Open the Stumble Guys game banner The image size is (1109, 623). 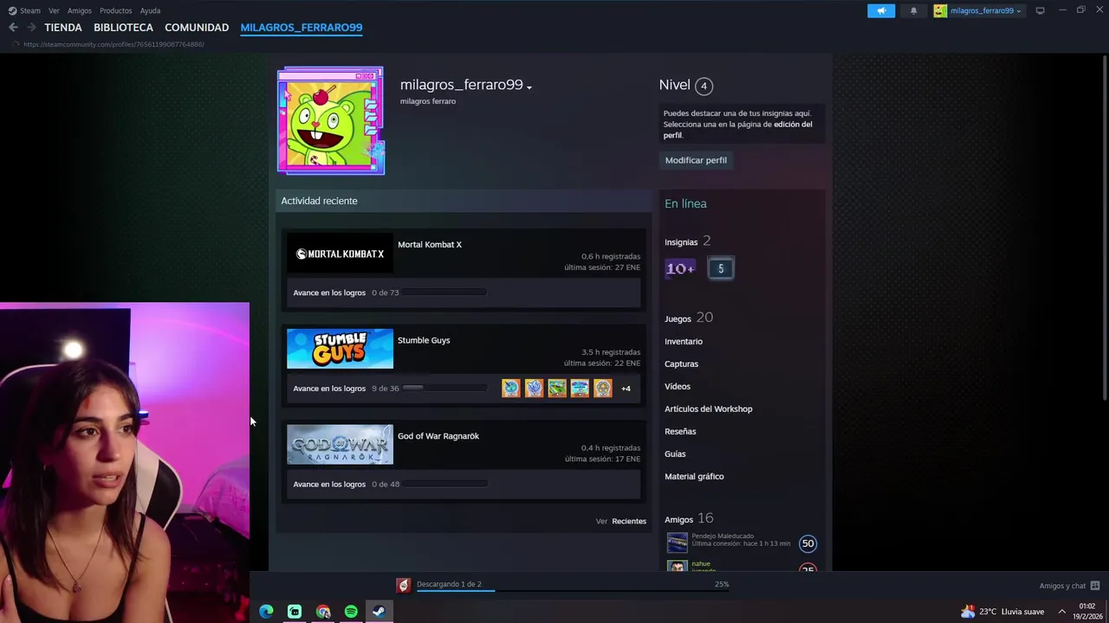point(340,349)
